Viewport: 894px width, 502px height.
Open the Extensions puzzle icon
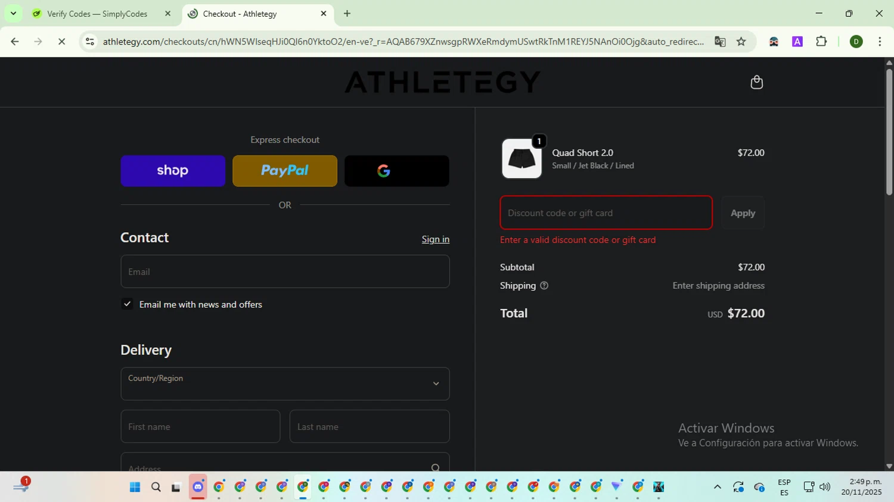click(821, 42)
